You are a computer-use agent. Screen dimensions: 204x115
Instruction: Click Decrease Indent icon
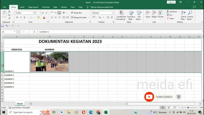(x=64, y=17)
